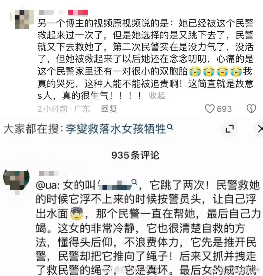263x276 pixels.
Task: Select the 693 like count
Action: [x=224, y=109]
